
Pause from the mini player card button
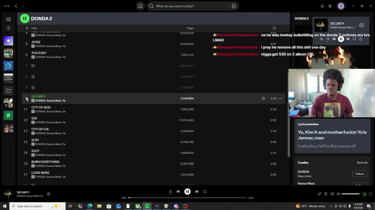[341, 39]
